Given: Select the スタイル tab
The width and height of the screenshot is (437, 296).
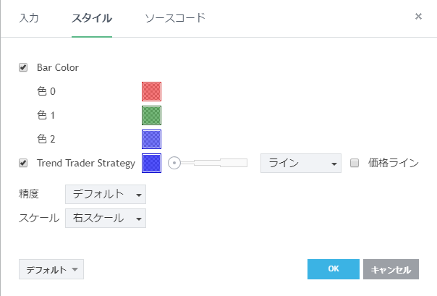Looking at the screenshot, I should click(91, 17).
